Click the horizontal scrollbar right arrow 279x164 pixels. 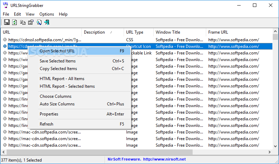270,152
